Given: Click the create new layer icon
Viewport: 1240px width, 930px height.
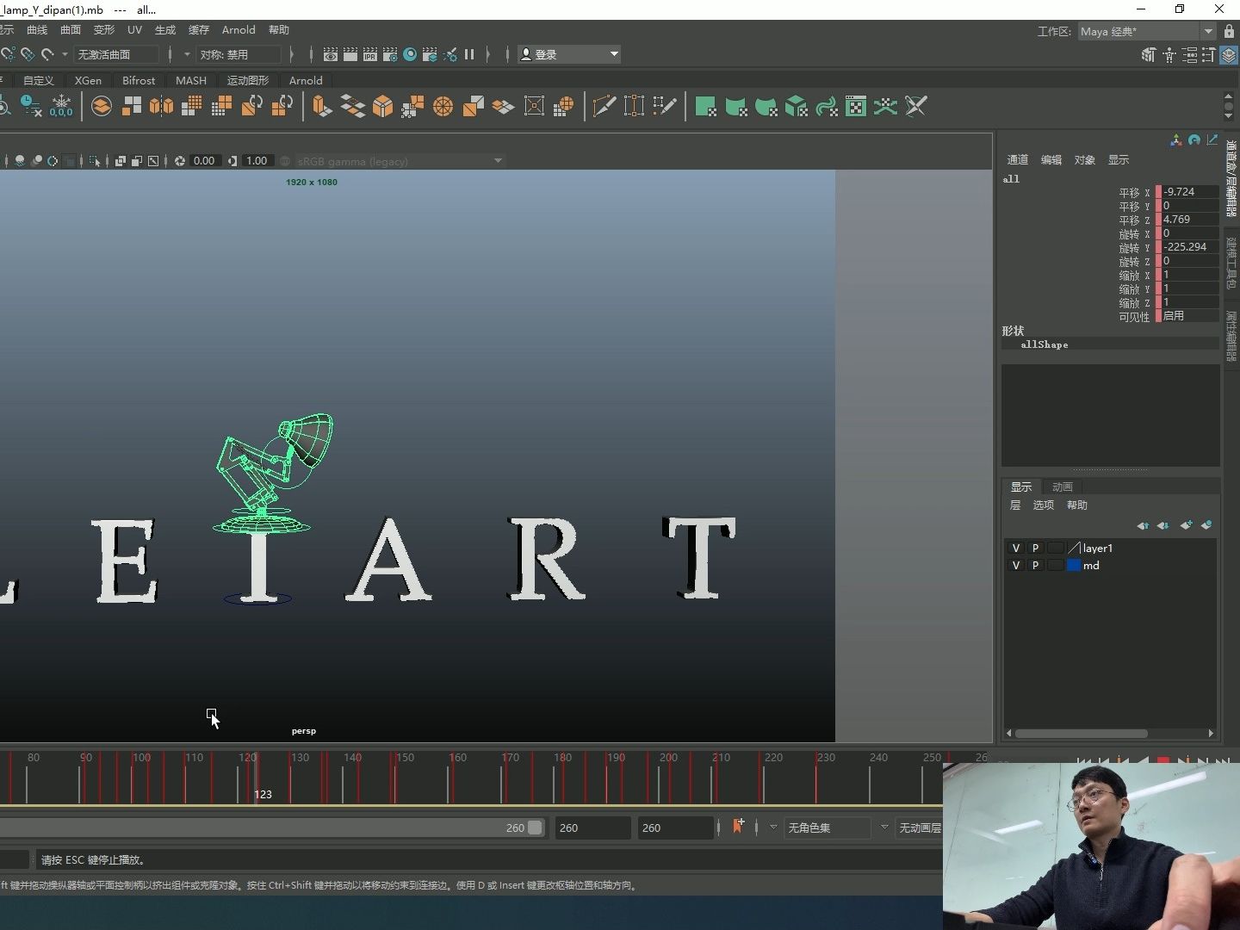Looking at the screenshot, I should [x=1186, y=525].
